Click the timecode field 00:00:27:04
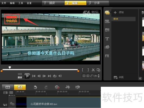The width and height of the screenshot is (144, 108). 90,76
